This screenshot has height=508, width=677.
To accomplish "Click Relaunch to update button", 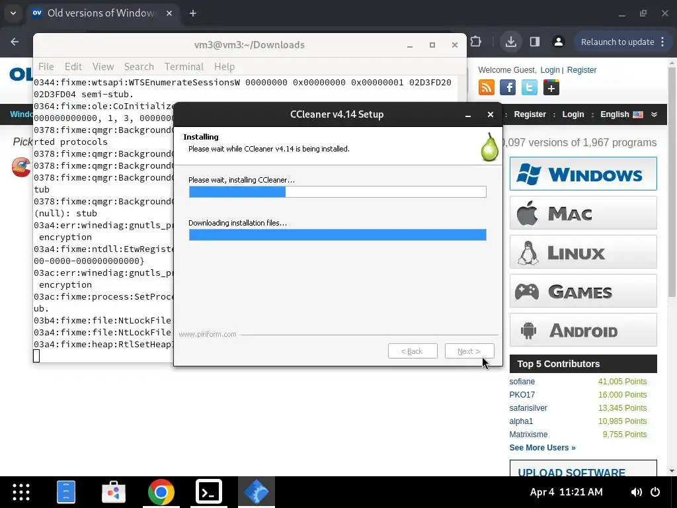I will point(617,42).
